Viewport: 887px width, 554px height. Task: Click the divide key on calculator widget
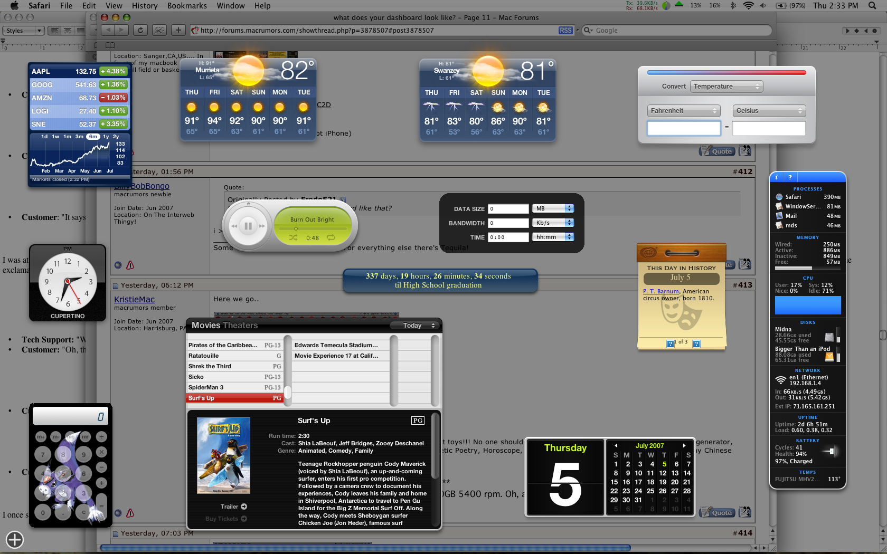click(x=101, y=436)
